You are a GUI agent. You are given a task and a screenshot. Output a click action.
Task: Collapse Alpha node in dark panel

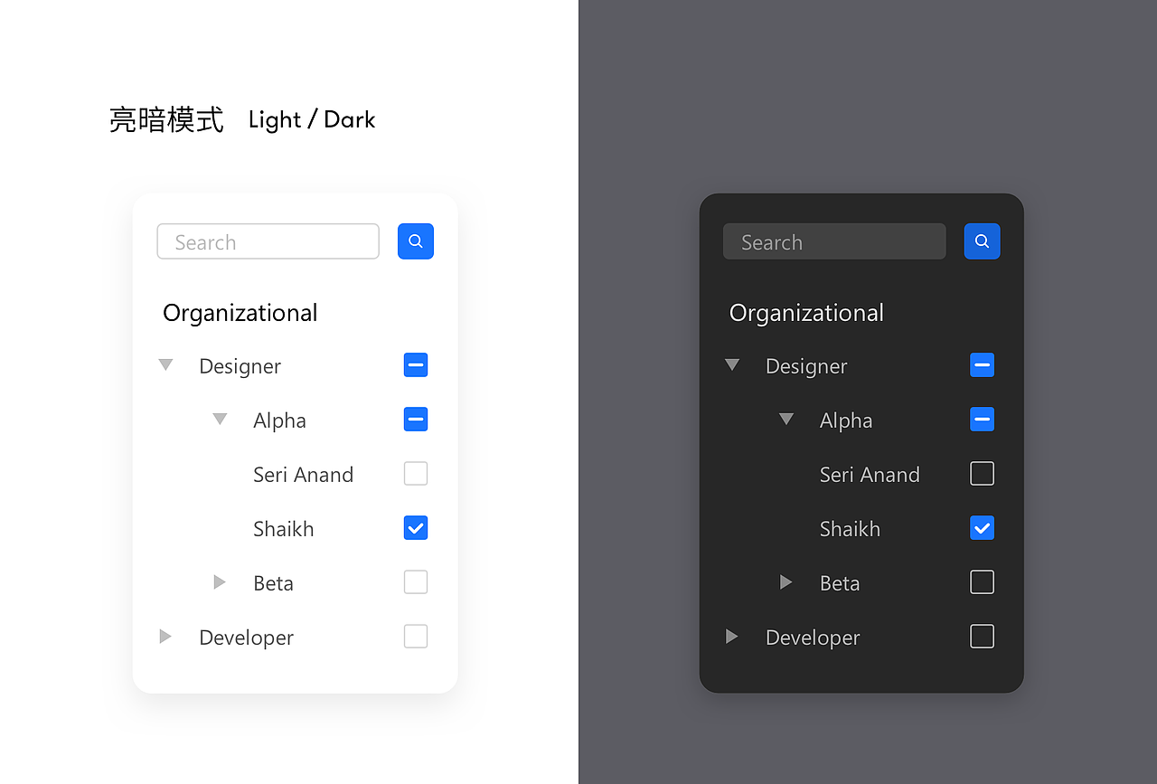coord(786,420)
